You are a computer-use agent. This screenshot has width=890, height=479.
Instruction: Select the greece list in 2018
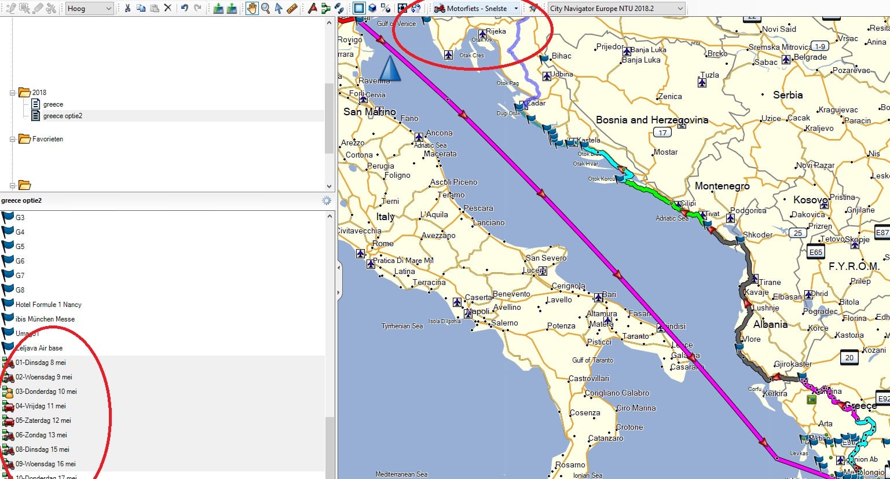tap(53, 104)
